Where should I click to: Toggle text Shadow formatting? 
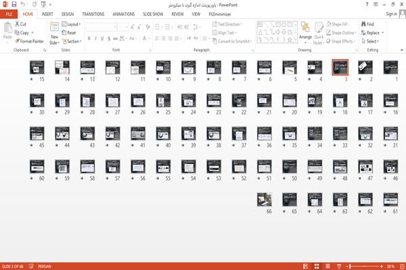tap(109, 39)
